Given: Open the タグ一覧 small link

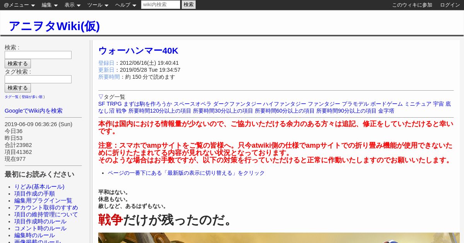Looking at the screenshot, I should pyautogui.click(x=12, y=97).
